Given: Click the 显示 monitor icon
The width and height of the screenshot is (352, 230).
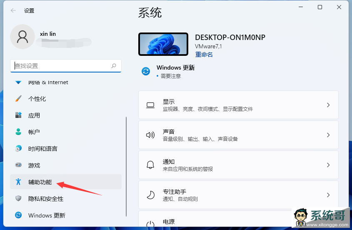Looking at the screenshot, I should point(150,105).
